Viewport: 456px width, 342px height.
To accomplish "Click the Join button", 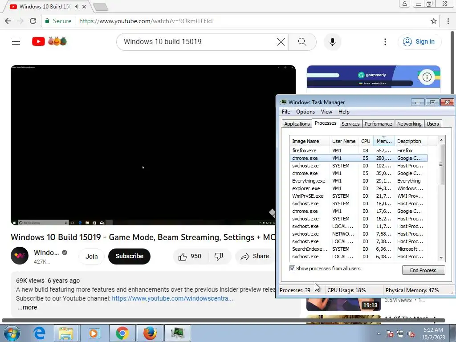I will (x=92, y=256).
